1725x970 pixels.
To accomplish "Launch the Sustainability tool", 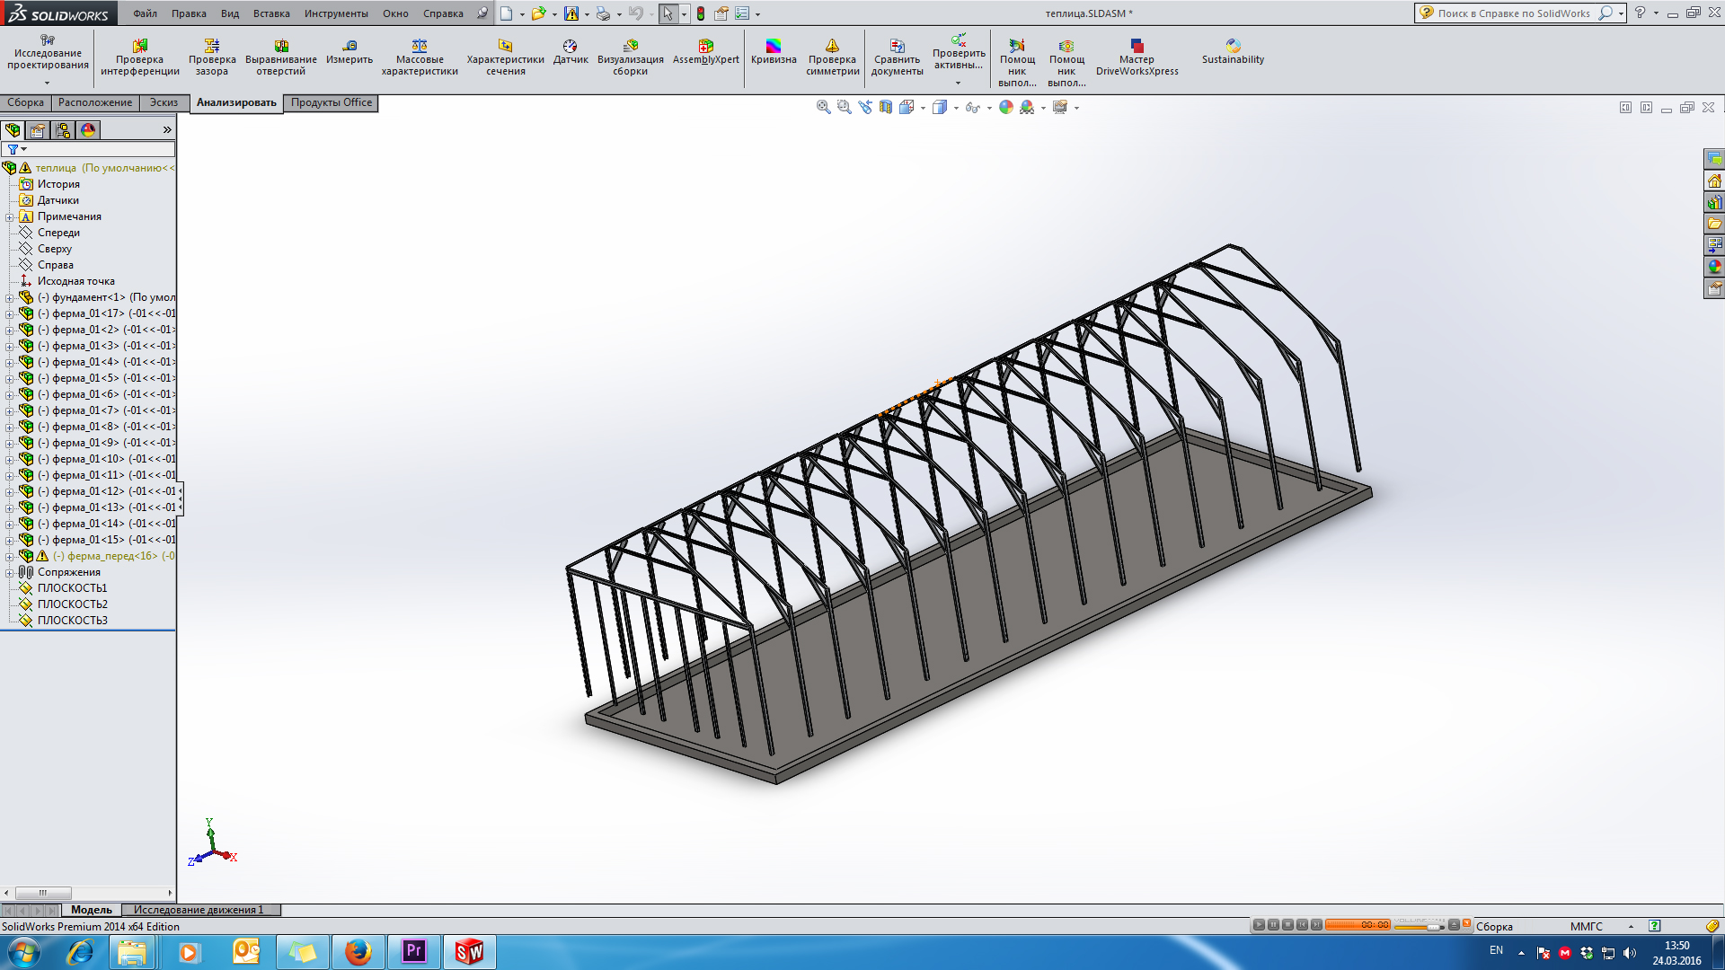I will [x=1233, y=52].
